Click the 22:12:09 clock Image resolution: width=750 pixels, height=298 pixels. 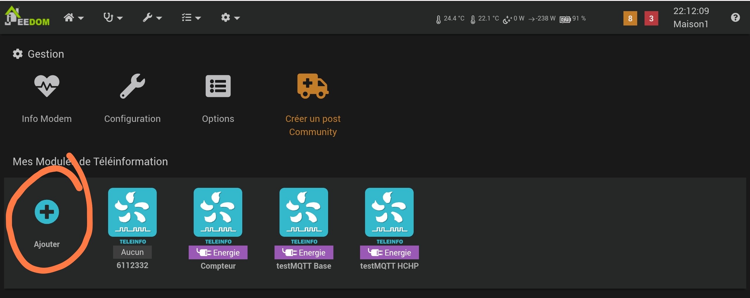click(691, 11)
